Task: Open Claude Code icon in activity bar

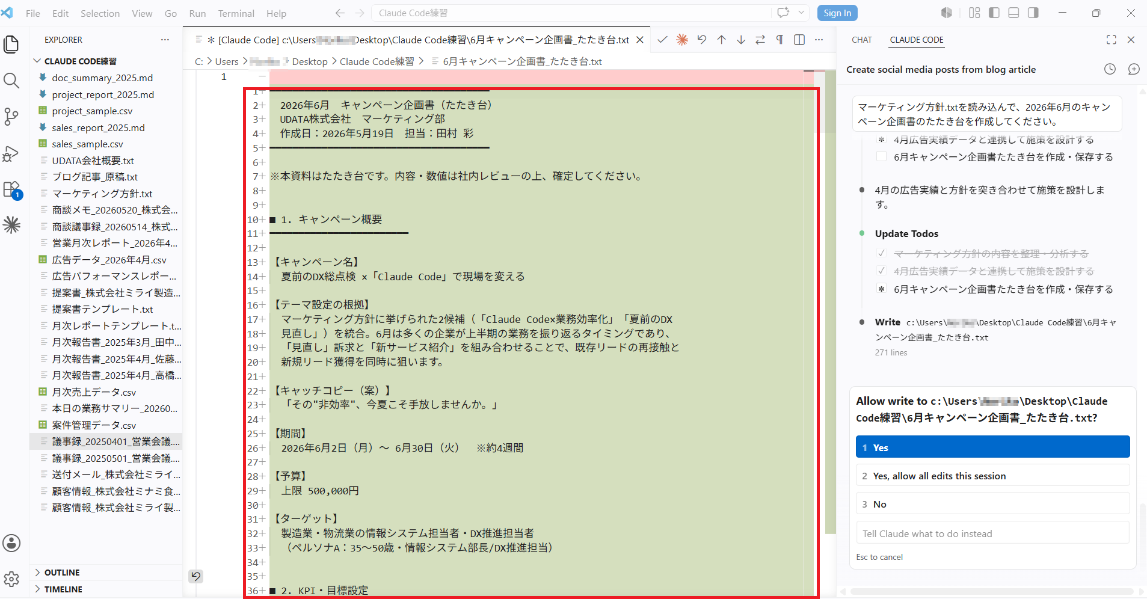Action: point(11,226)
